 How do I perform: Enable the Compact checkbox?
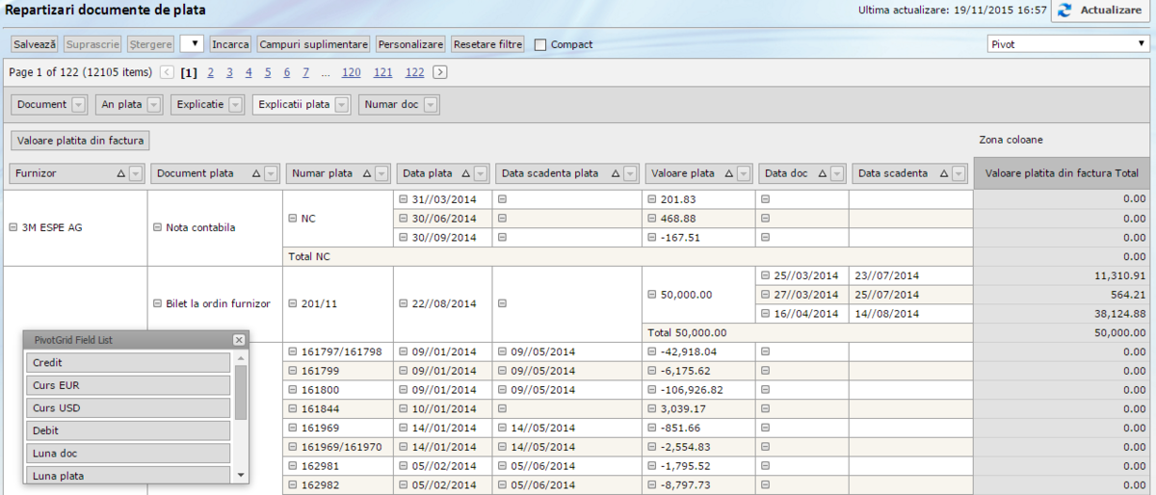coord(540,44)
